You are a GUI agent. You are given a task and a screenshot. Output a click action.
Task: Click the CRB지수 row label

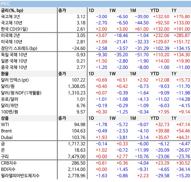[9, 163]
